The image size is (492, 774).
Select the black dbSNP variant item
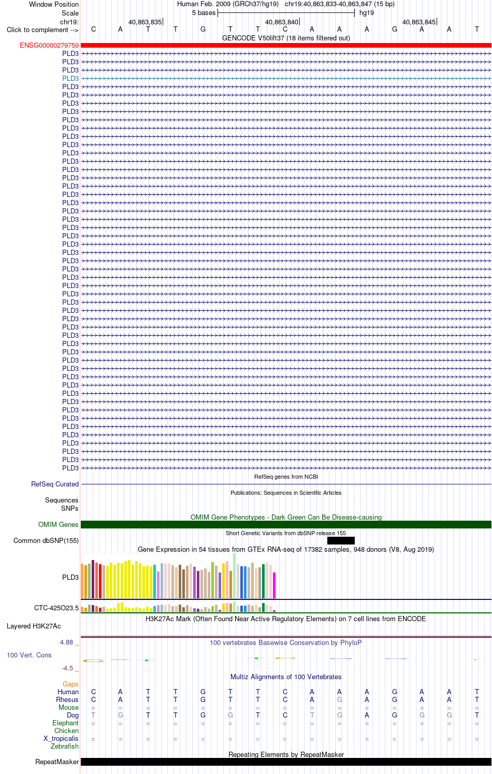tap(341, 541)
